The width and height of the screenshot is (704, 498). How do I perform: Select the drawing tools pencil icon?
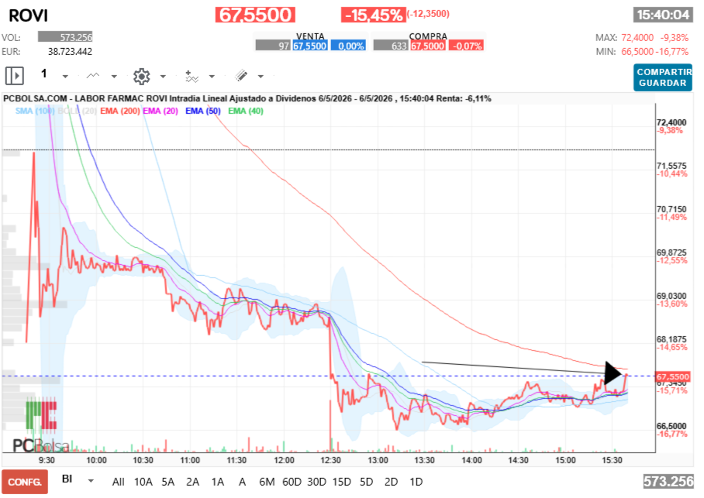point(241,75)
